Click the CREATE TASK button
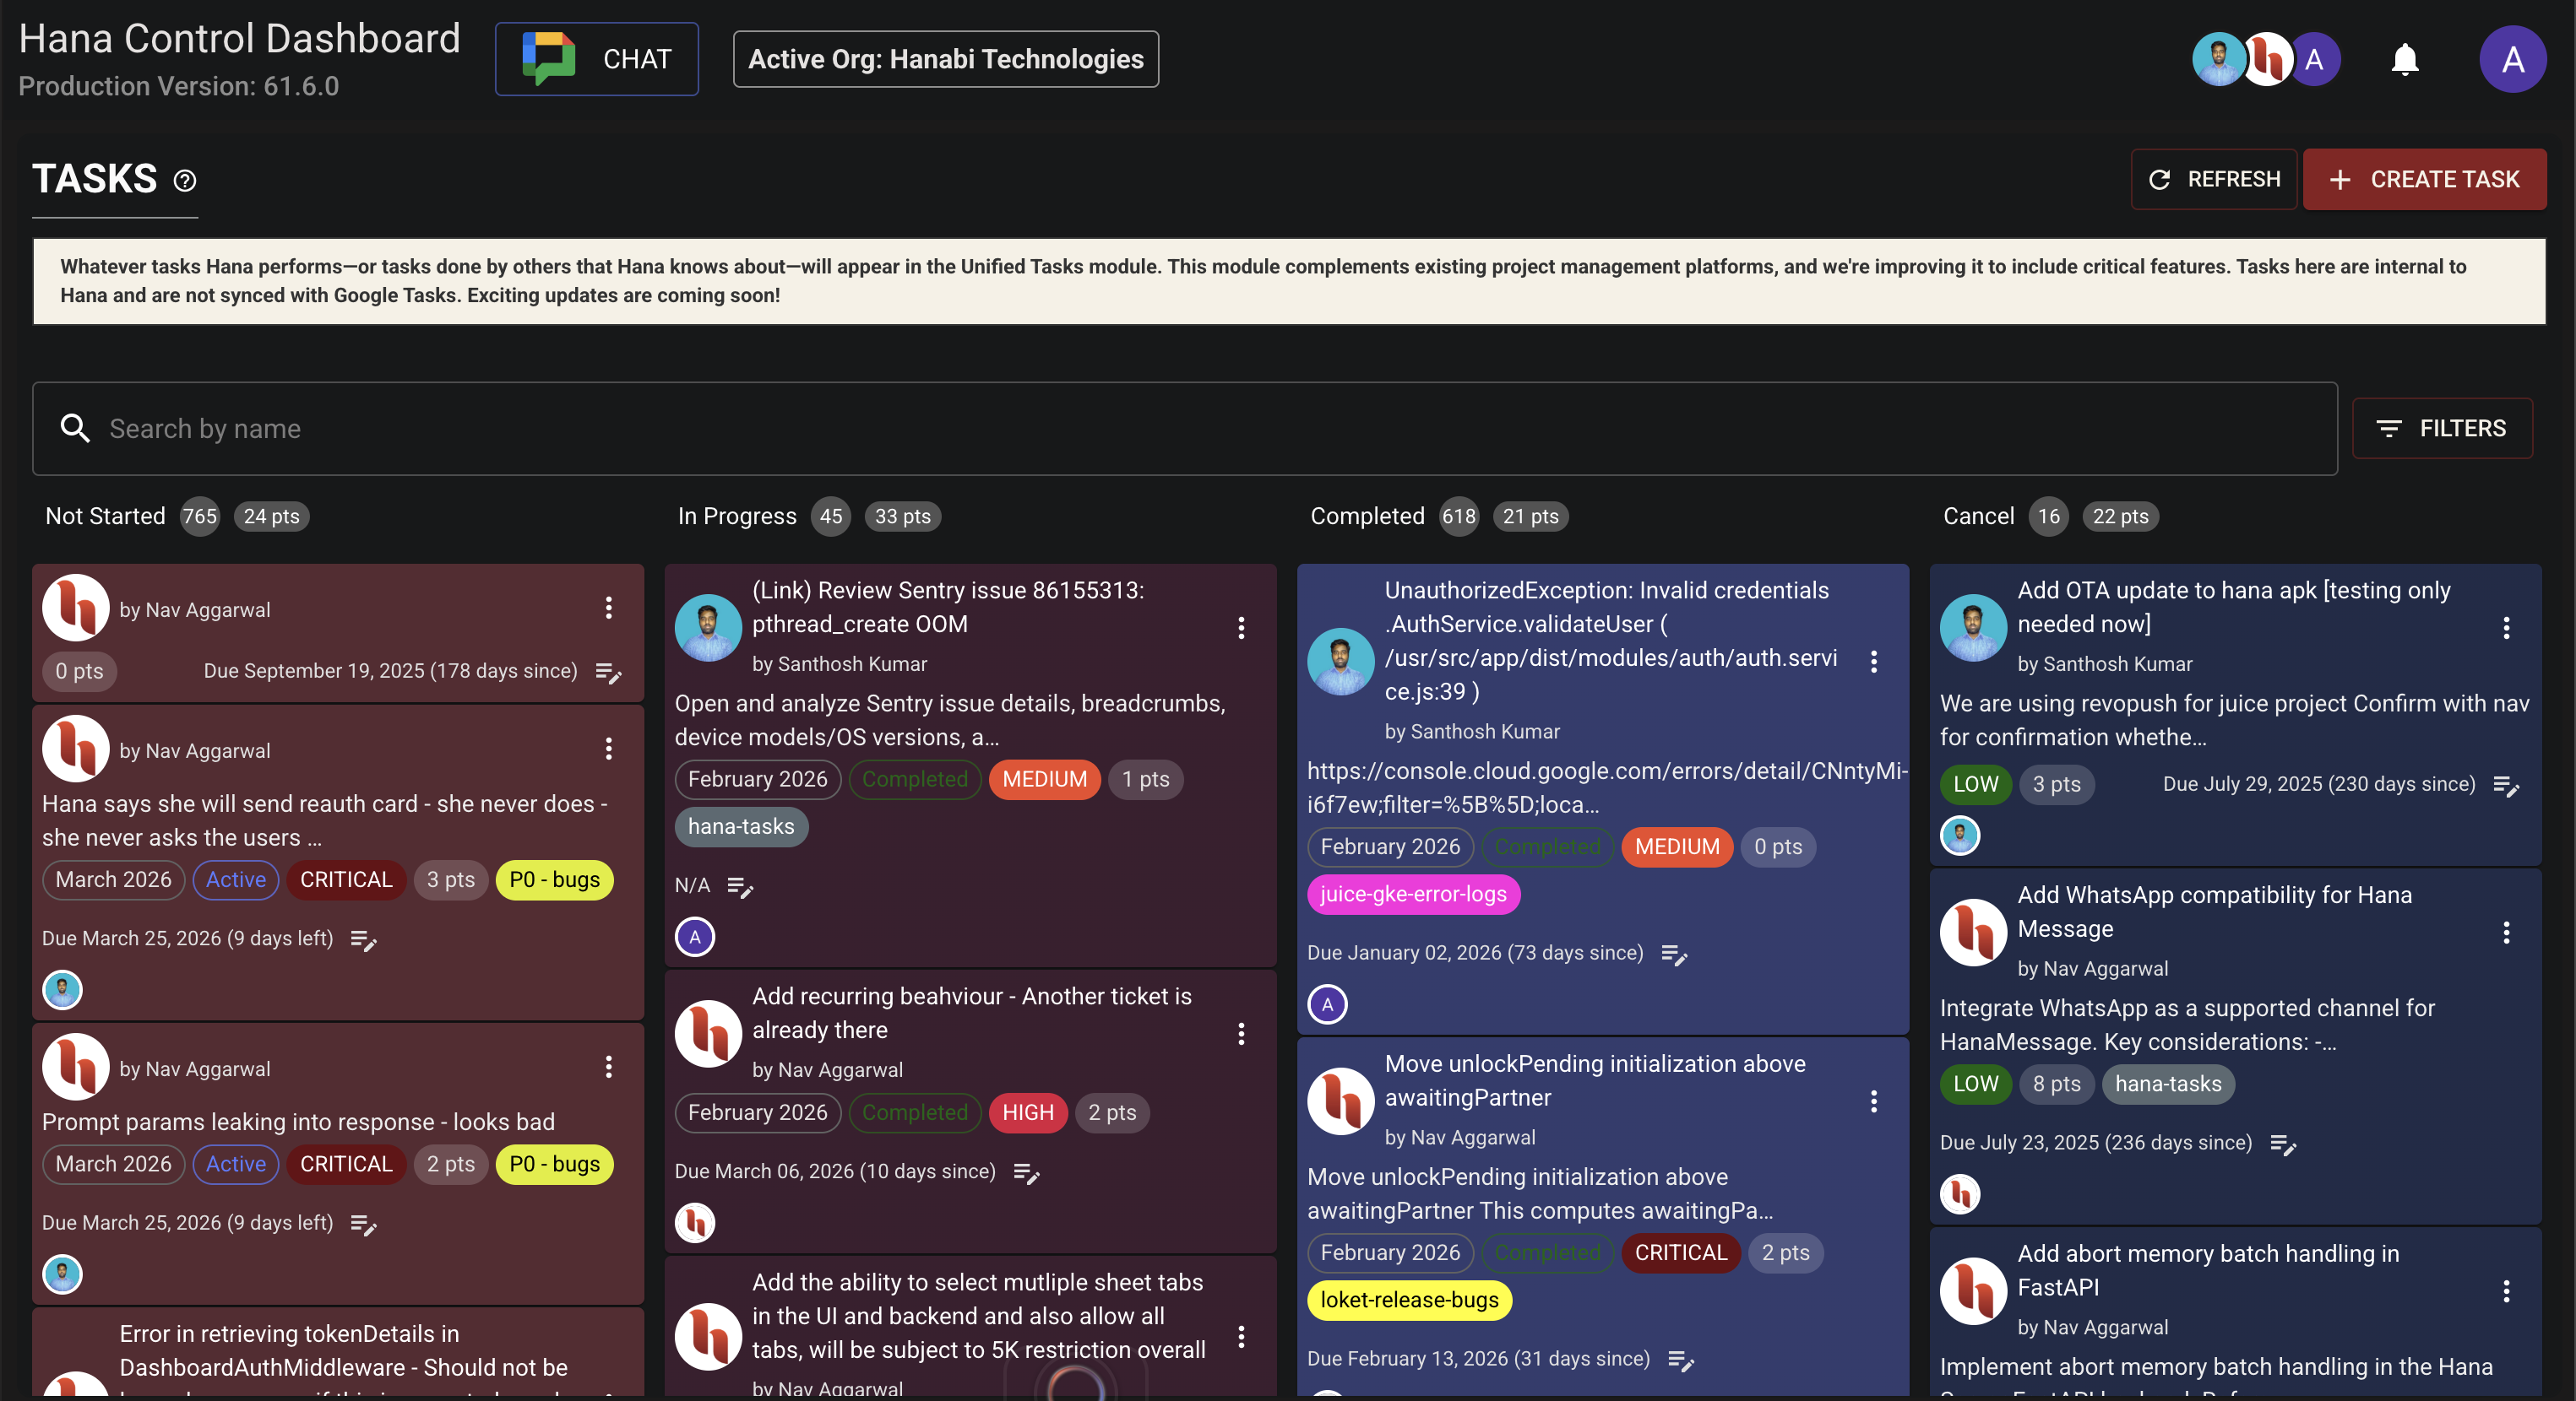2576x1401 pixels. [x=2425, y=179]
